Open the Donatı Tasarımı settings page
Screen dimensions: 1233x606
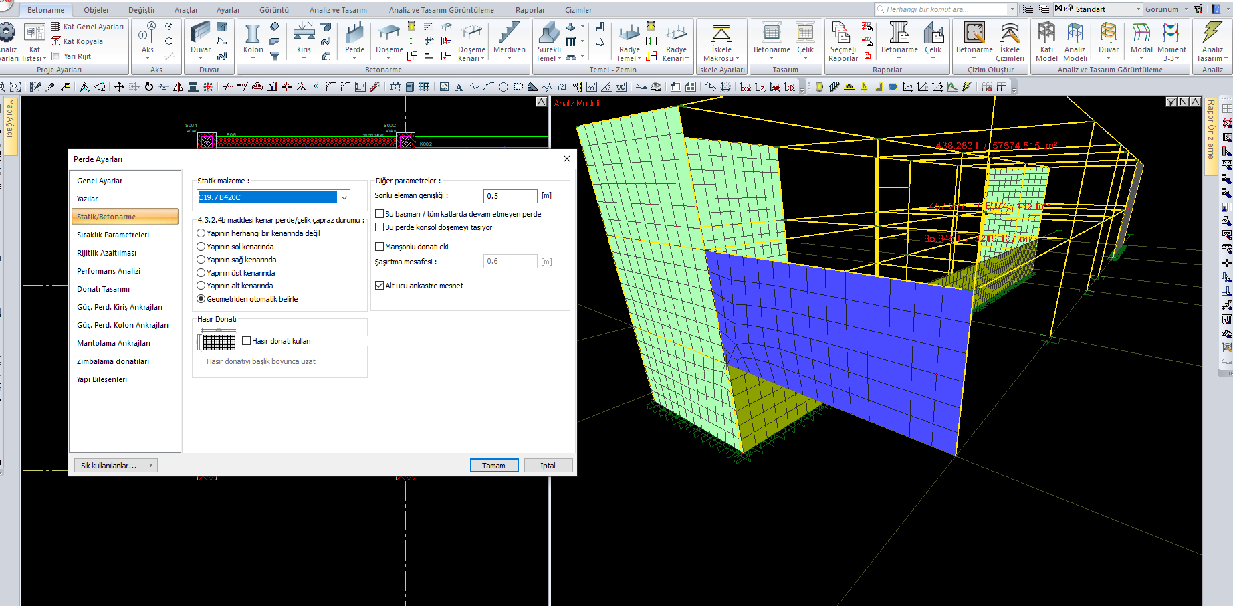click(x=104, y=289)
